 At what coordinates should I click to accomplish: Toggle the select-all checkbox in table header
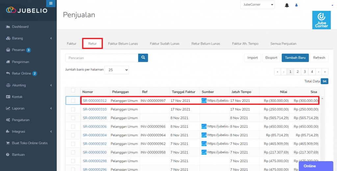pos(73,91)
